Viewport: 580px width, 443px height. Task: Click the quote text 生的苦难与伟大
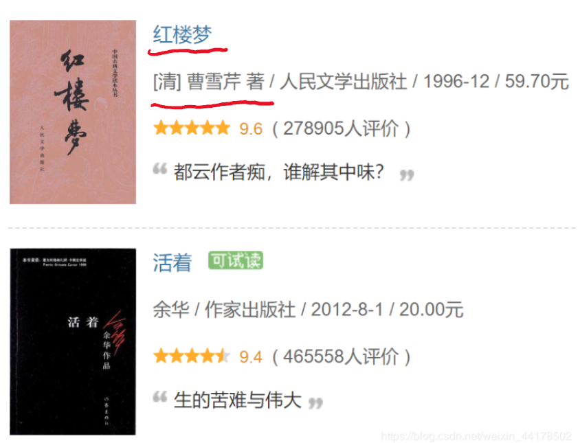[238, 400]
